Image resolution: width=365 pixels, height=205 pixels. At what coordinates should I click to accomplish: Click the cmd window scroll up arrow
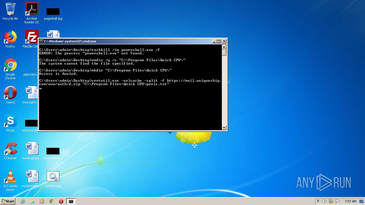[x=224, y=47]
